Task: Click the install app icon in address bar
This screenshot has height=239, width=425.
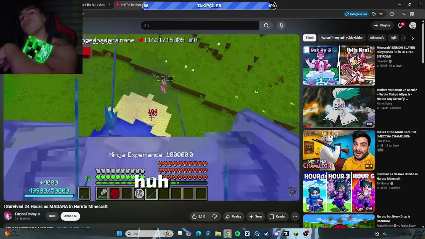Action: click(374, 14)
